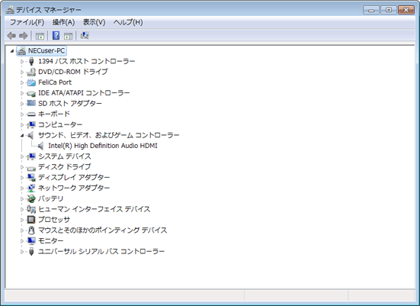Expand the ネットワーク アダプター category
Screen dimensions: 420x306
(x=22, y=188)
